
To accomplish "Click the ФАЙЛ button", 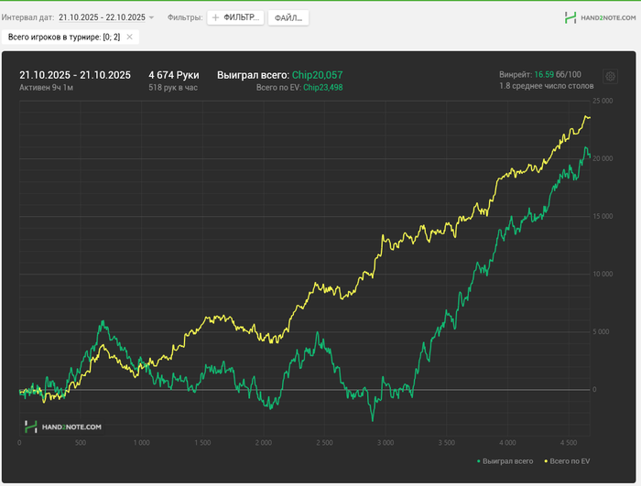I will 288,18.
